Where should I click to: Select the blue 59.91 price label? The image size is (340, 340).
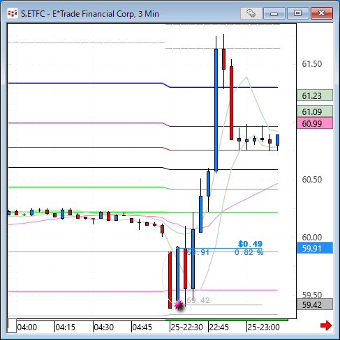315,248
